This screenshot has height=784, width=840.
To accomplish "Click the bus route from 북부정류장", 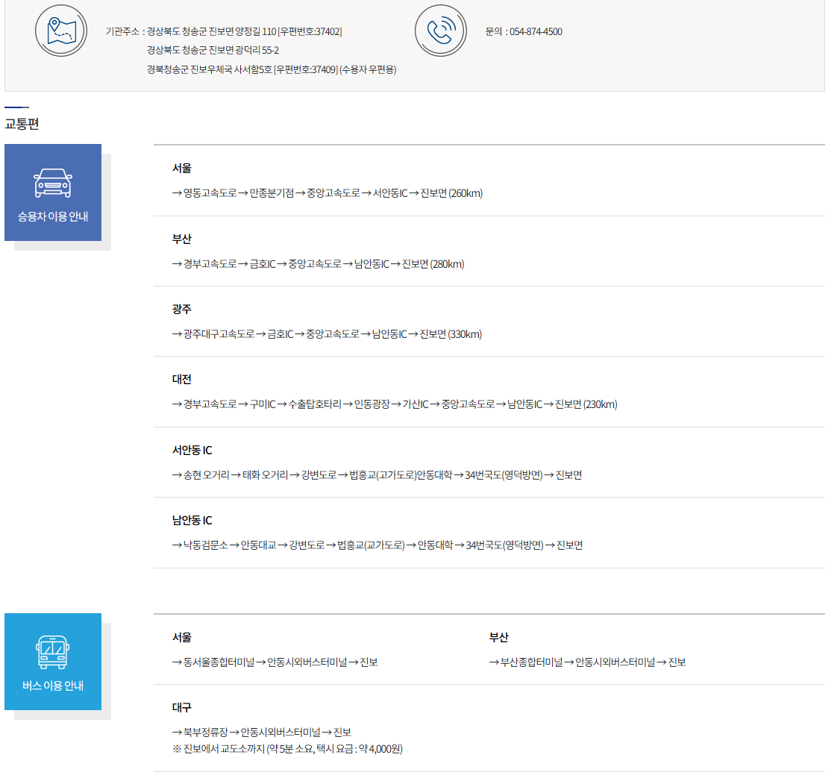I will tap(261, 732).
